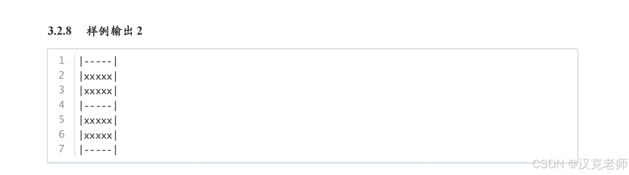Click the |xxxxx| text on line 5

tap(98, 120)
